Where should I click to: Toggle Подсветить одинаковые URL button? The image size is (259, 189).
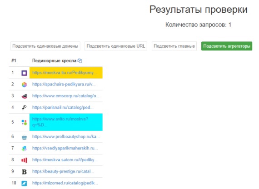[116, 46]
